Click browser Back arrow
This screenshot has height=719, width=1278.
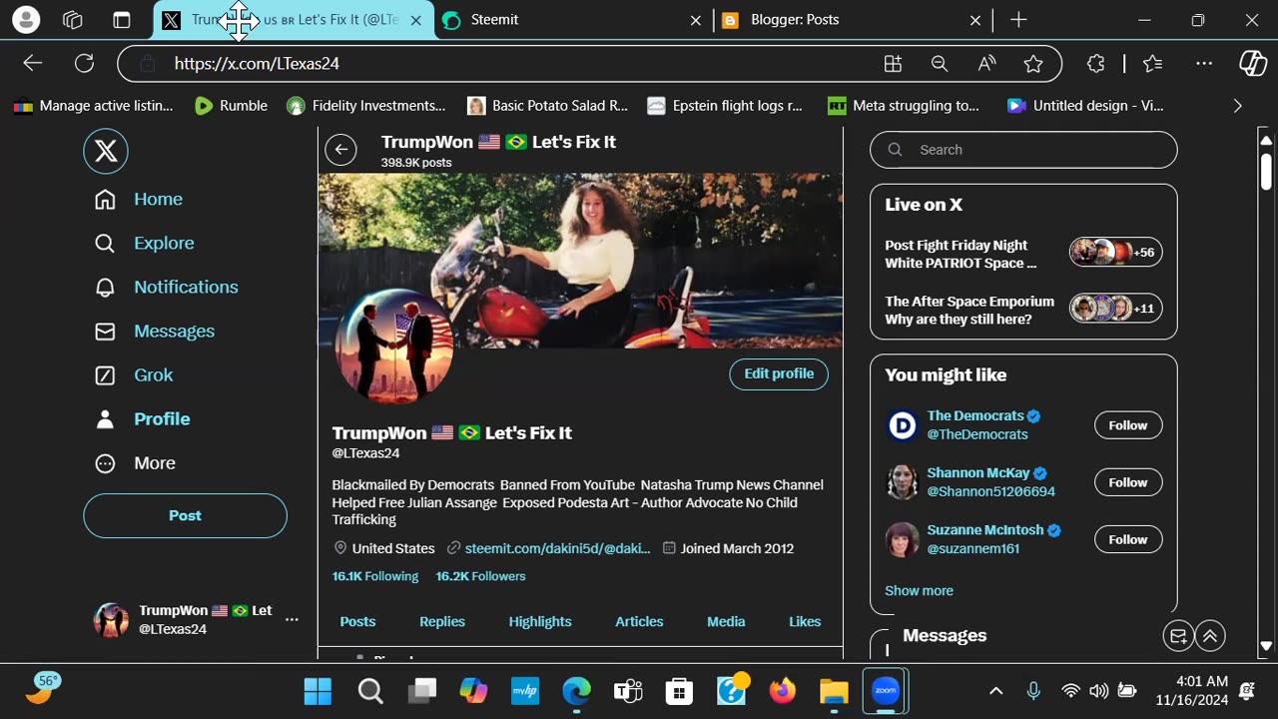pos(33,63)
